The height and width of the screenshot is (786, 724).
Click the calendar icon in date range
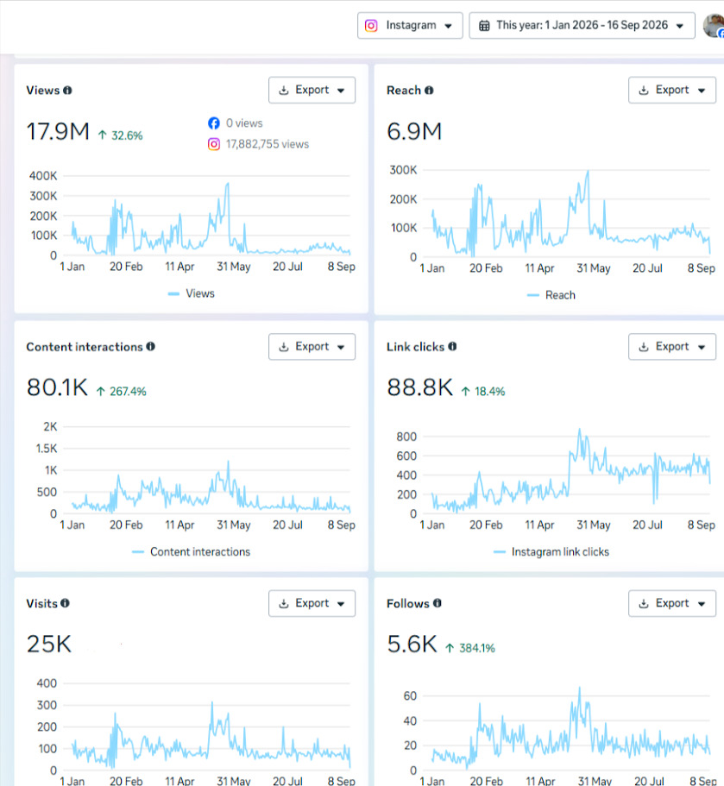click(x=484, y=26)
